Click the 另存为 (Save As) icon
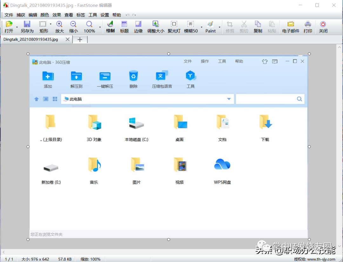Viewport: 343px width, 262px height. pyautogui.click(x=27, y=27)
